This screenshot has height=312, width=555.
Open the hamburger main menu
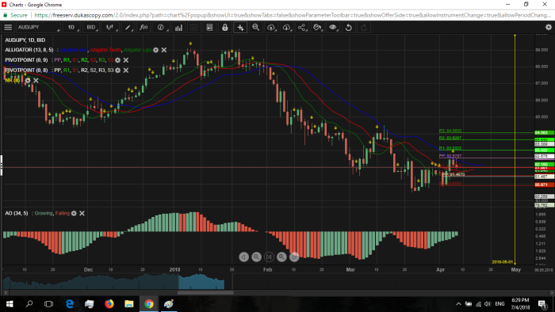pyautogui.click(x=8, y=27)
